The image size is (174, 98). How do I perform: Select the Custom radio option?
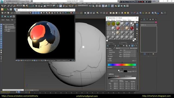(x=108, y=56)
